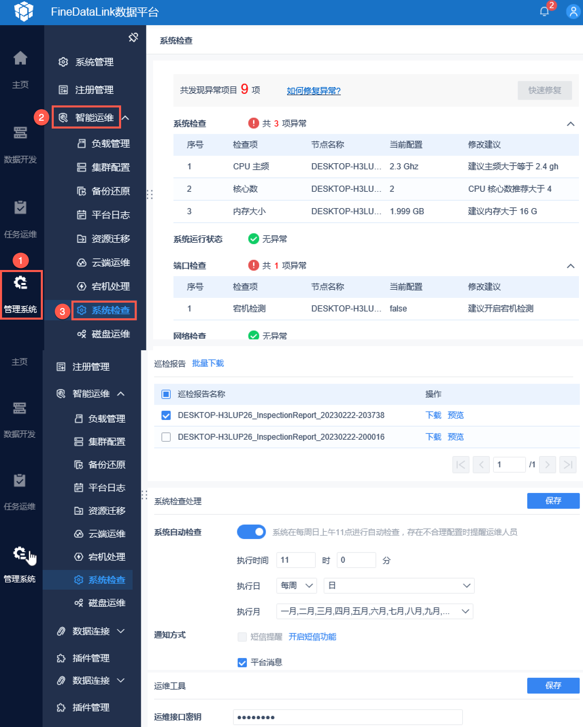Open the 数据开发 server icon in top sidebar
This screenshot has width=583, height=727.
tap(20, 133)
